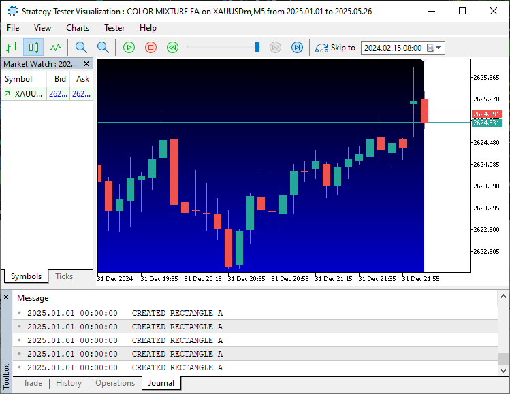The width and height of the screenshot is (510, 394).
Task: Open the Charts menu
Action: pos(78,28)
